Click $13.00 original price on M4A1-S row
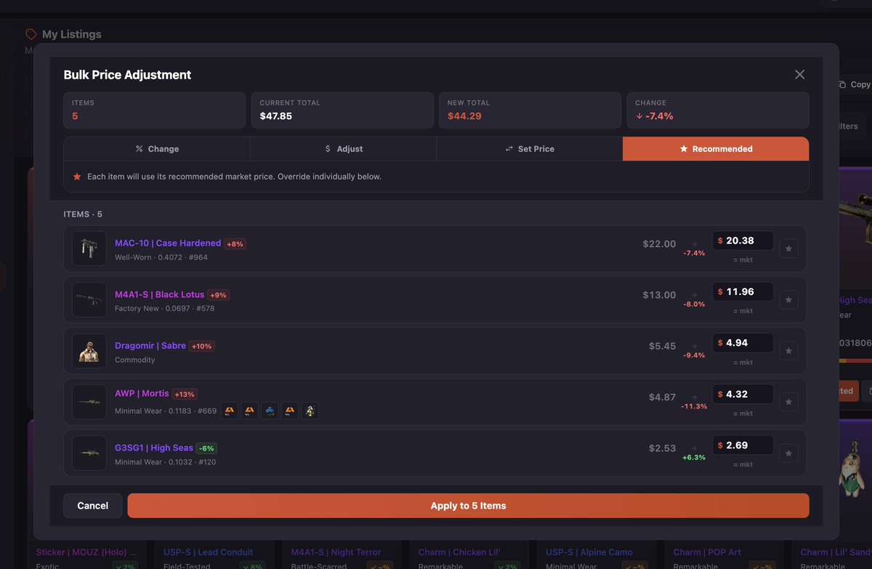The image size is (872, 569). coord(659,295)
